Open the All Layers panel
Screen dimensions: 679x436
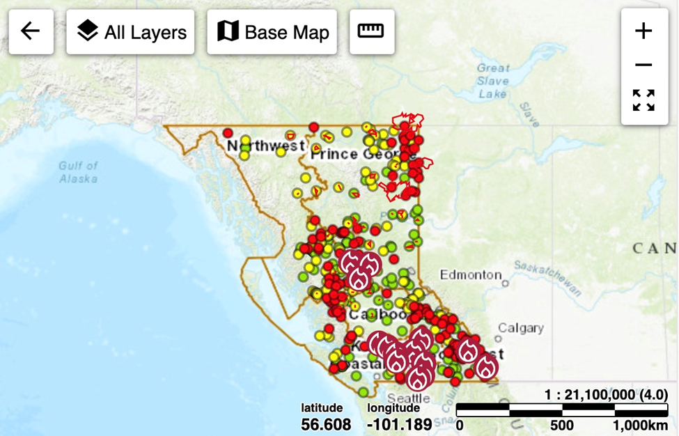(x=132, y=32)
